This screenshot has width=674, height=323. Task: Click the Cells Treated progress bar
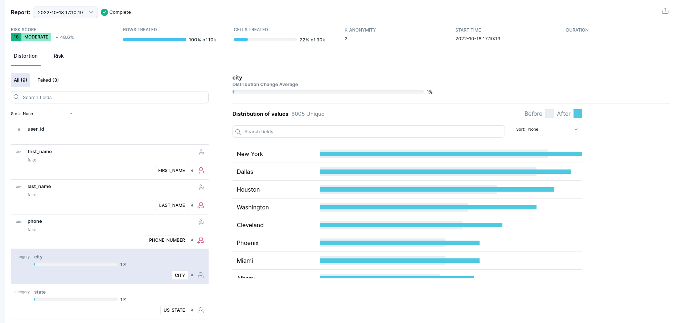265,40
